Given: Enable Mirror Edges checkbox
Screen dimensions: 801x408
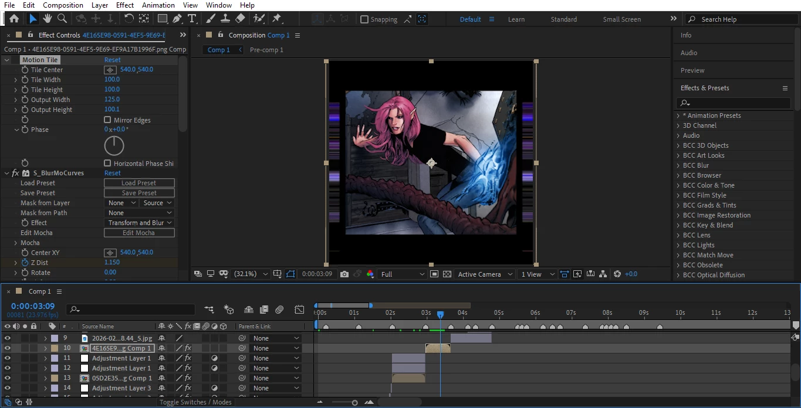Looking at the screenshot, I should point(107,120).
